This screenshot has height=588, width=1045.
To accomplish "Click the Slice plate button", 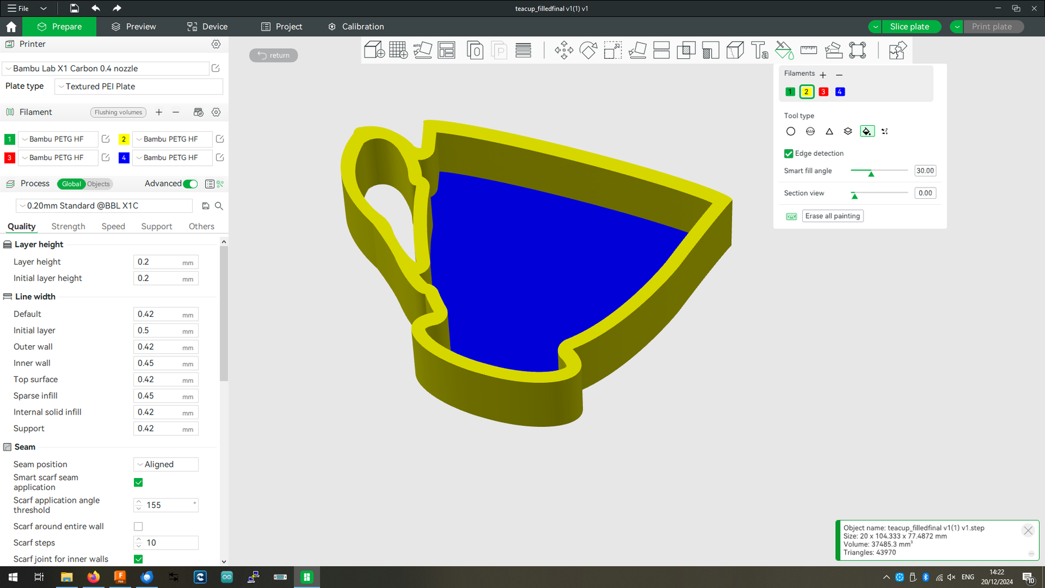I will pyautogui.click(x=909, y=26).
